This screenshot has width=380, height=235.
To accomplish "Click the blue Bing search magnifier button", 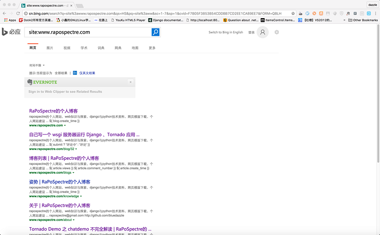I will (x=156, y=32).
